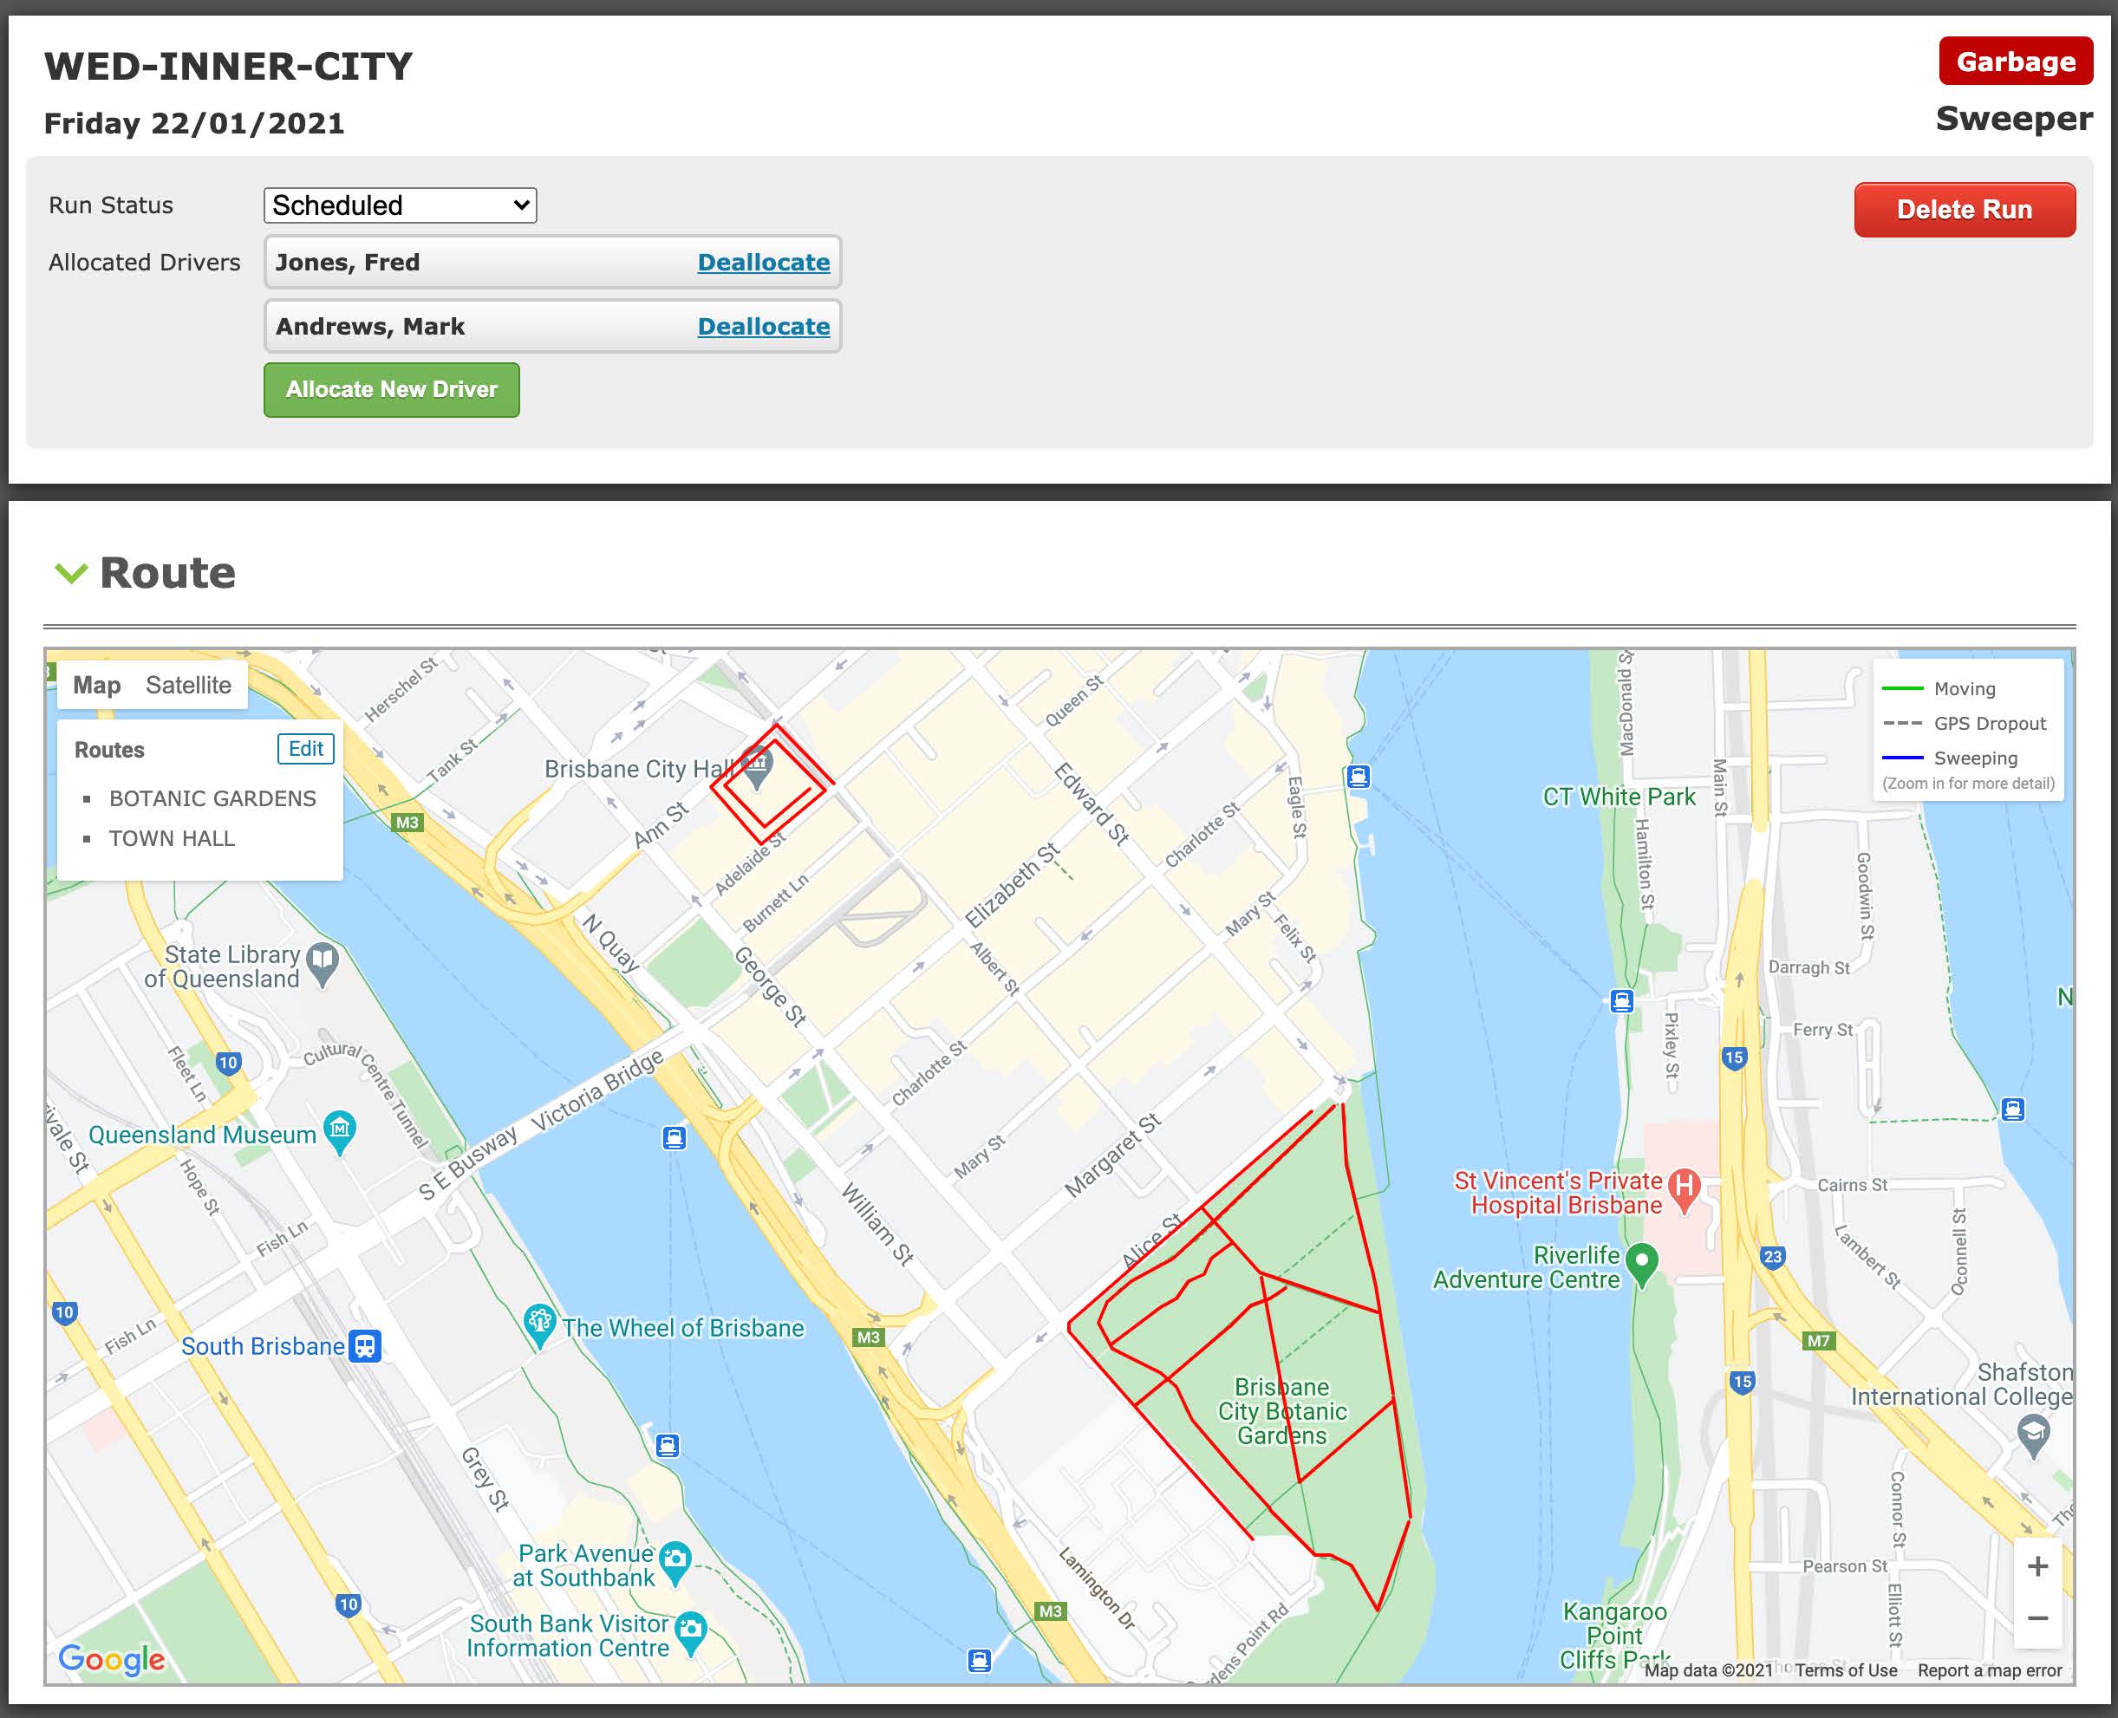Click The Wheel of Brisbane marker

[x=539, y=1325]
